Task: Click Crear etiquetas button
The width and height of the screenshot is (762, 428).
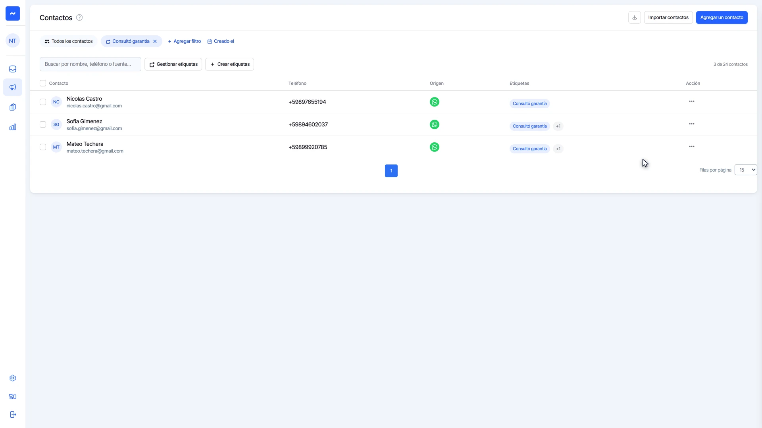Action: pyautogui.click(x=229, y=64)
